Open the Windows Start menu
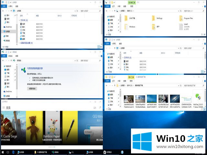207x155 pixels. click(x=3, y=152)
